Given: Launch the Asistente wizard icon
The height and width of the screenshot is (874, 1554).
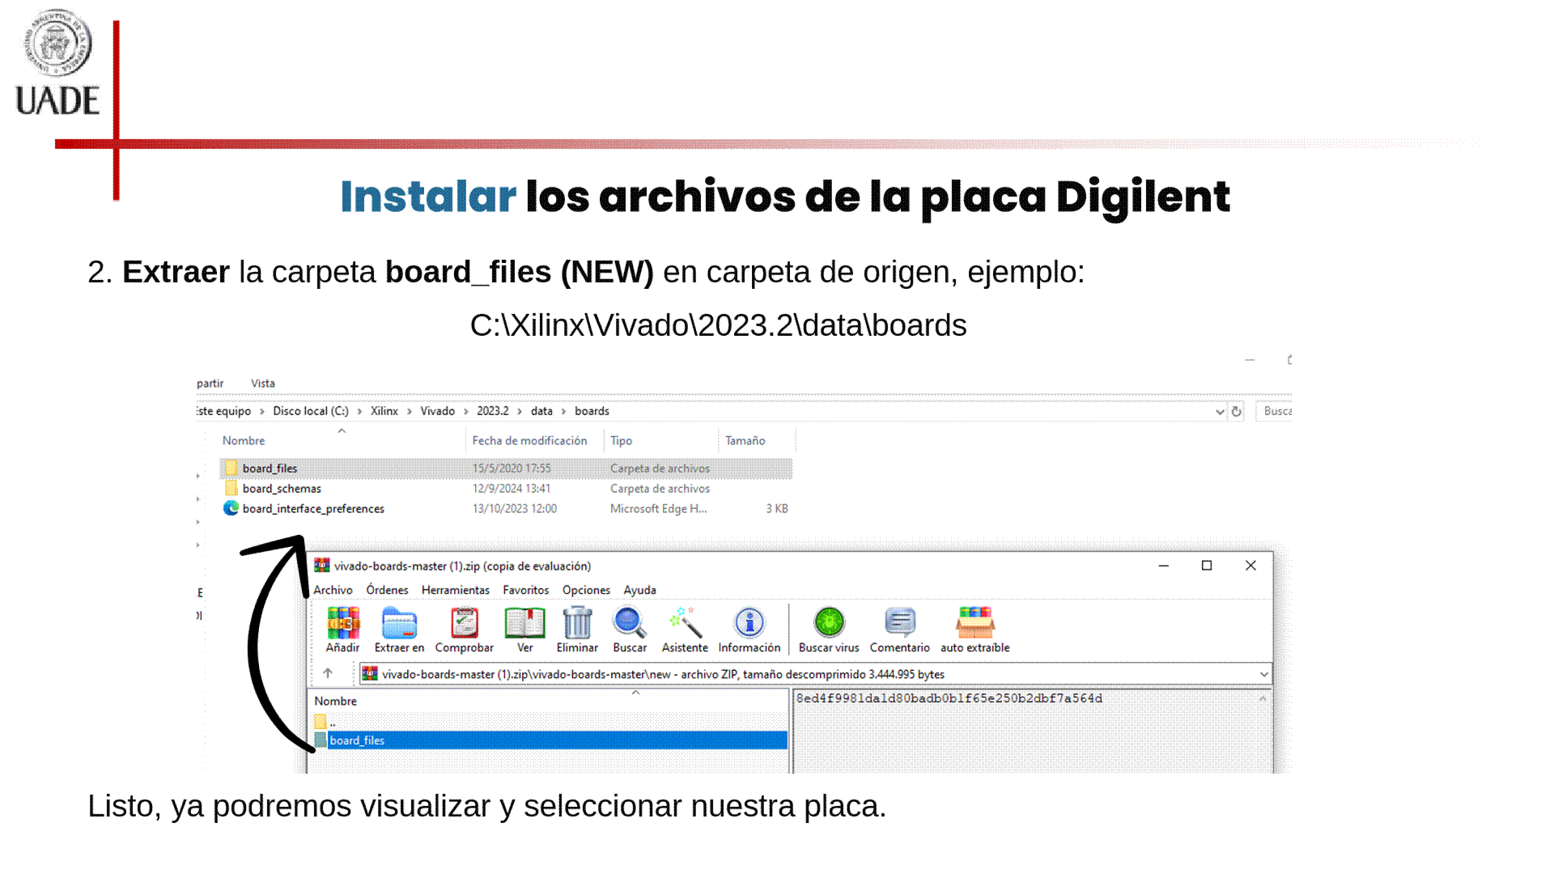Looking at the screenshot, I should click(x=685, y=624).
